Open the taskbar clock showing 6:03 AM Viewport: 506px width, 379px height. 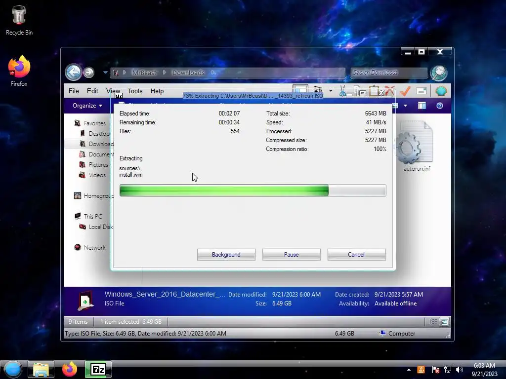click(x=484, y=369)
